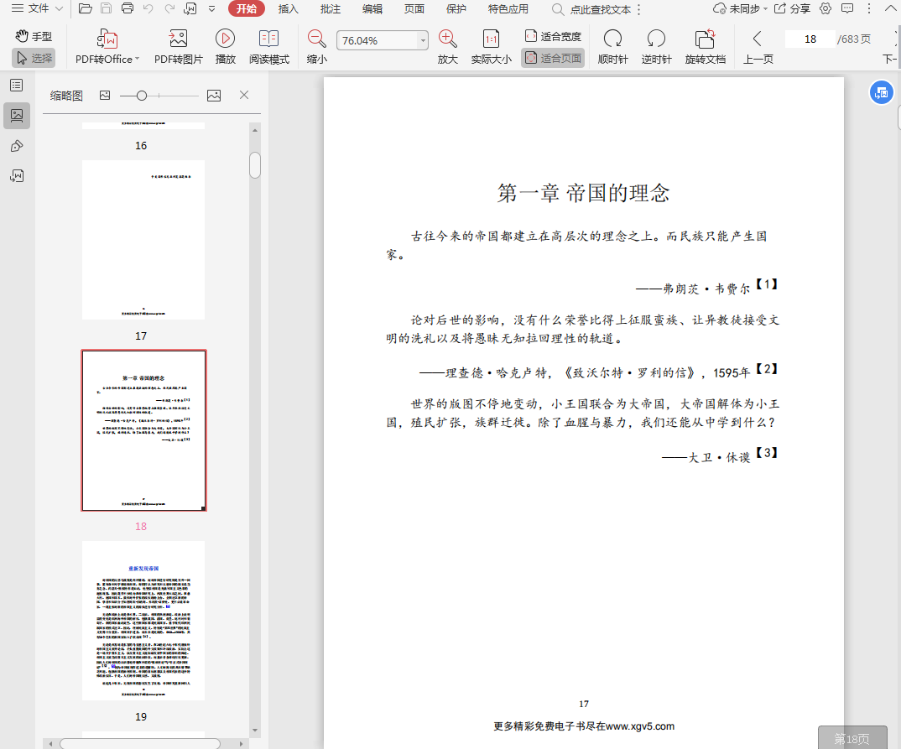901x749 pixels.
Task: Click the open folder icon
Action: (85, 8)
